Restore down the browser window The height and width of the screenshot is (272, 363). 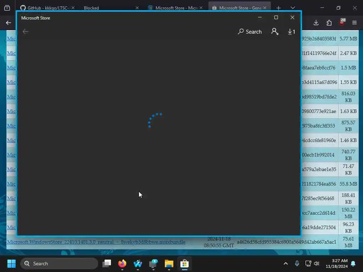coord(339,8)
